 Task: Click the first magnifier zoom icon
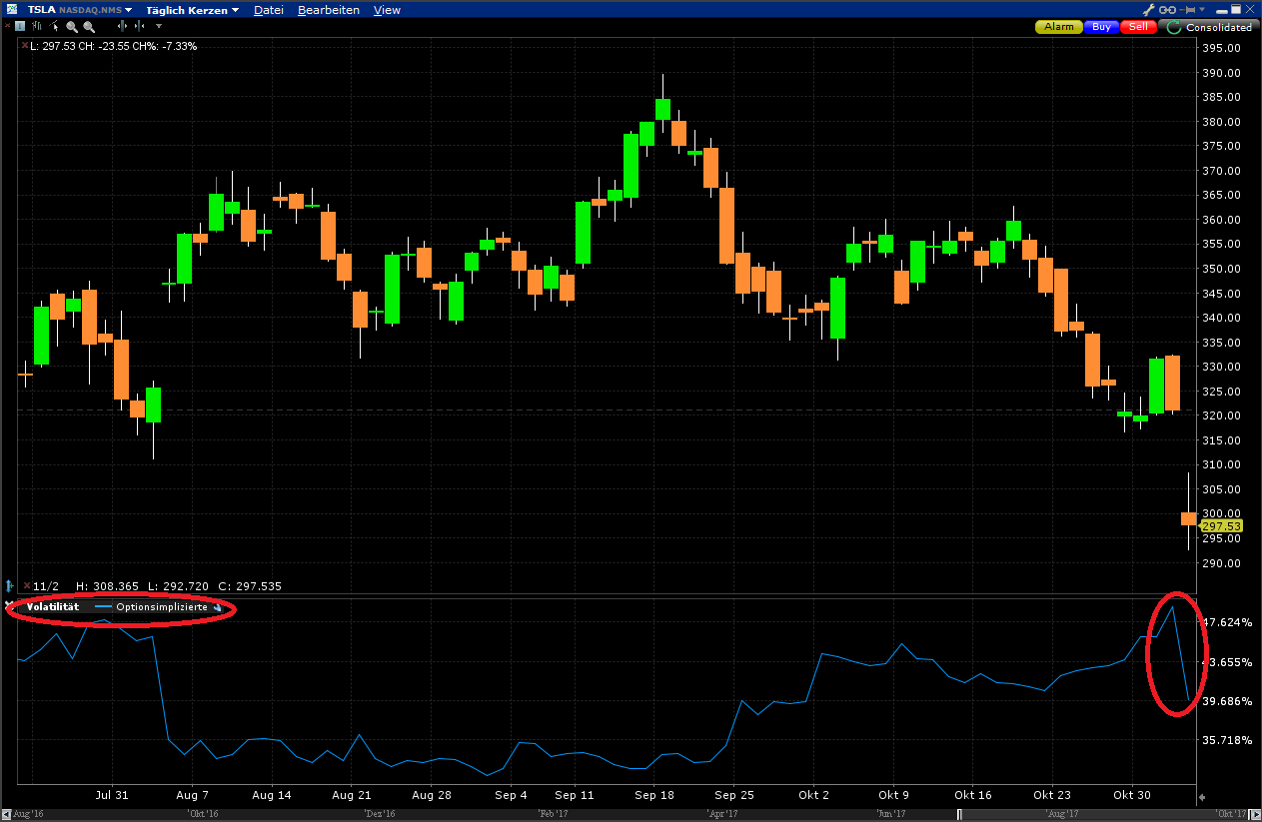click(72, 26)
